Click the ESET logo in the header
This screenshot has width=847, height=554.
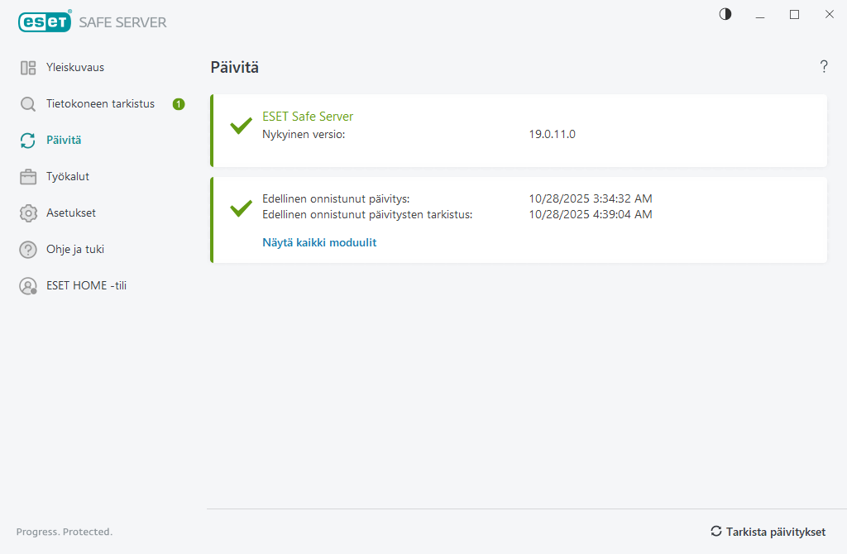click(x=45, y=22)
